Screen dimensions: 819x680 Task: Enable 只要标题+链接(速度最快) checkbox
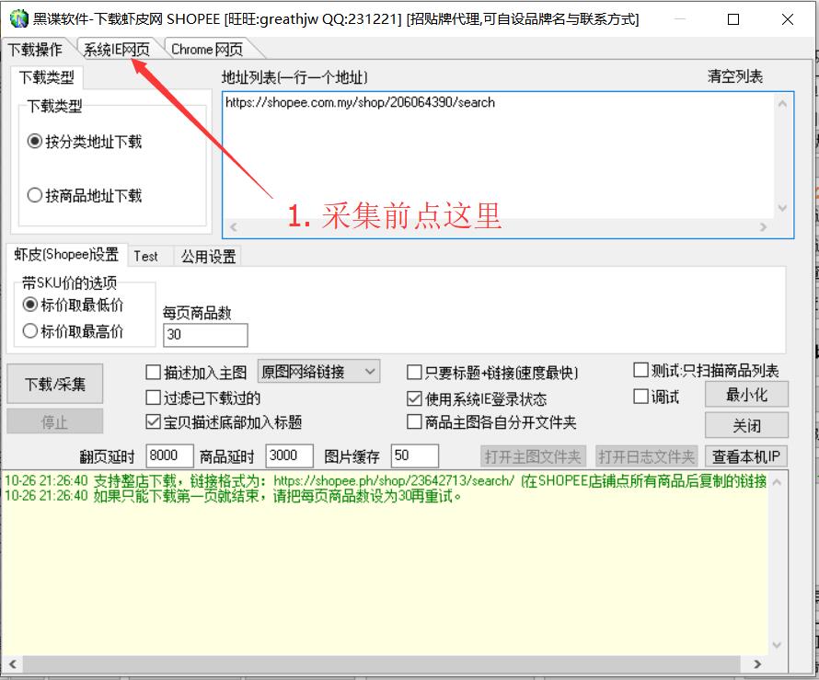(492, 373)
